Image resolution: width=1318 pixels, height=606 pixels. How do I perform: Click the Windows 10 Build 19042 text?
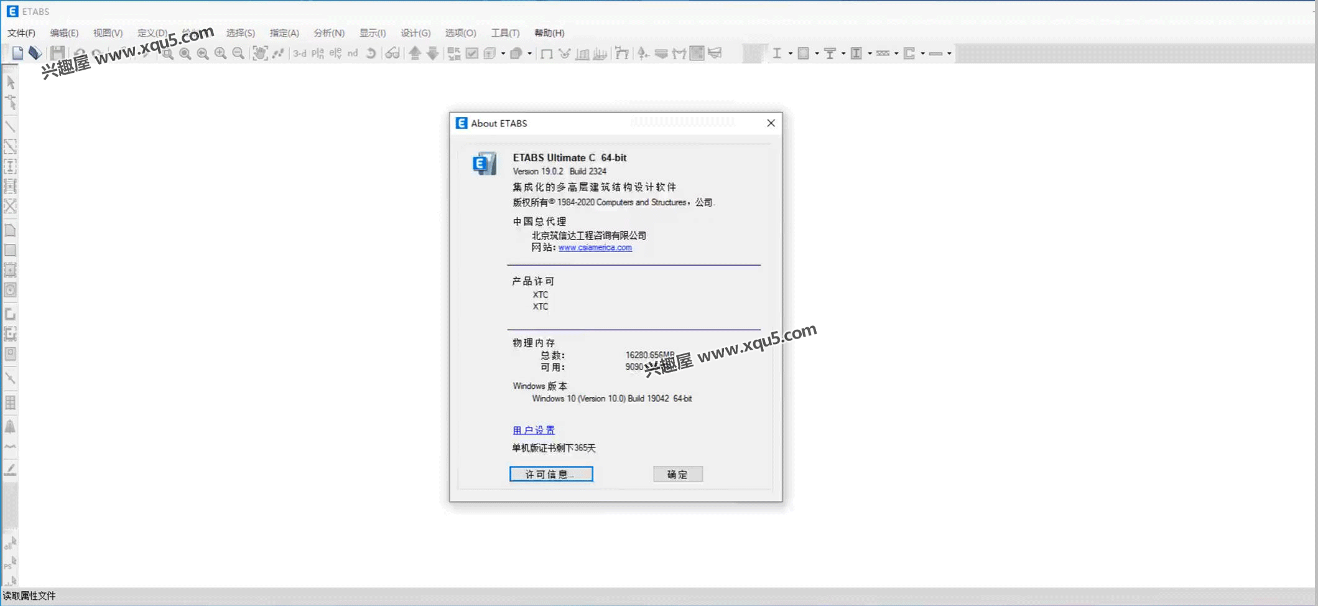point(612,398)
